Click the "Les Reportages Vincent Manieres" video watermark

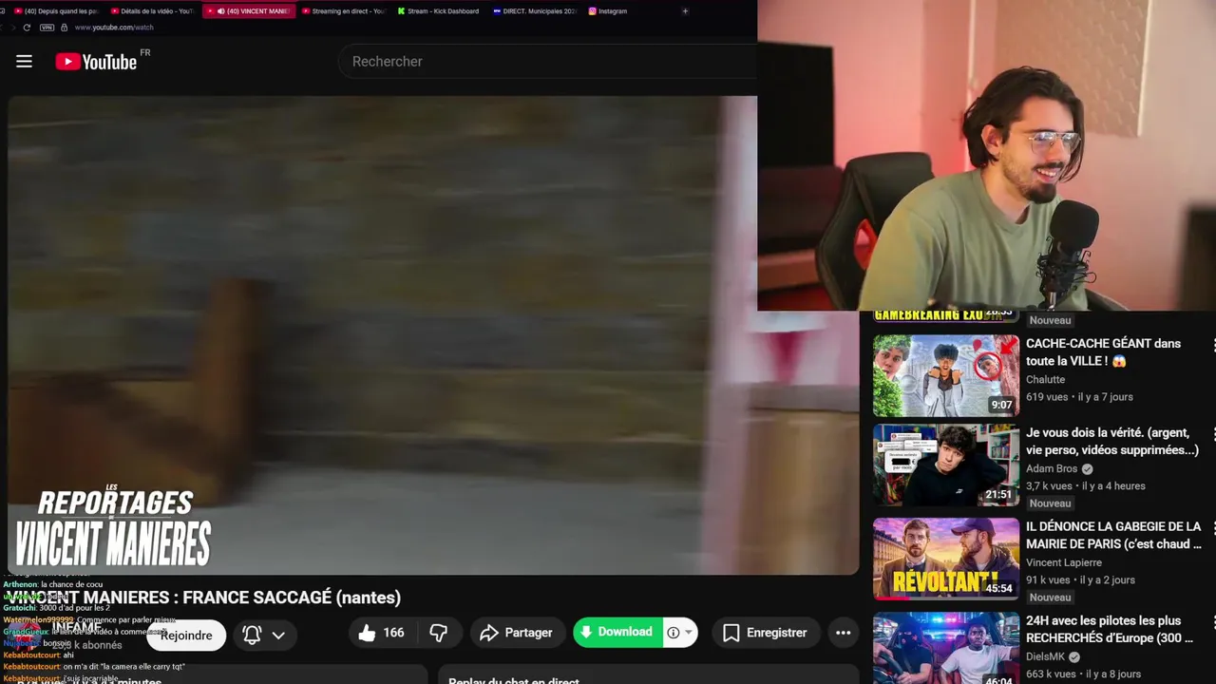[x=113, y=526]
